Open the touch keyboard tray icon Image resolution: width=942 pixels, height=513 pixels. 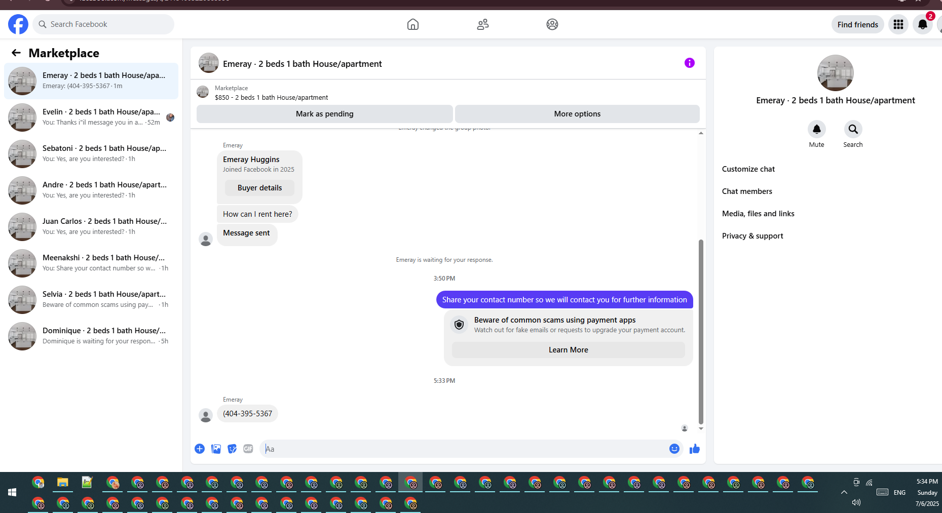point(882,492)
